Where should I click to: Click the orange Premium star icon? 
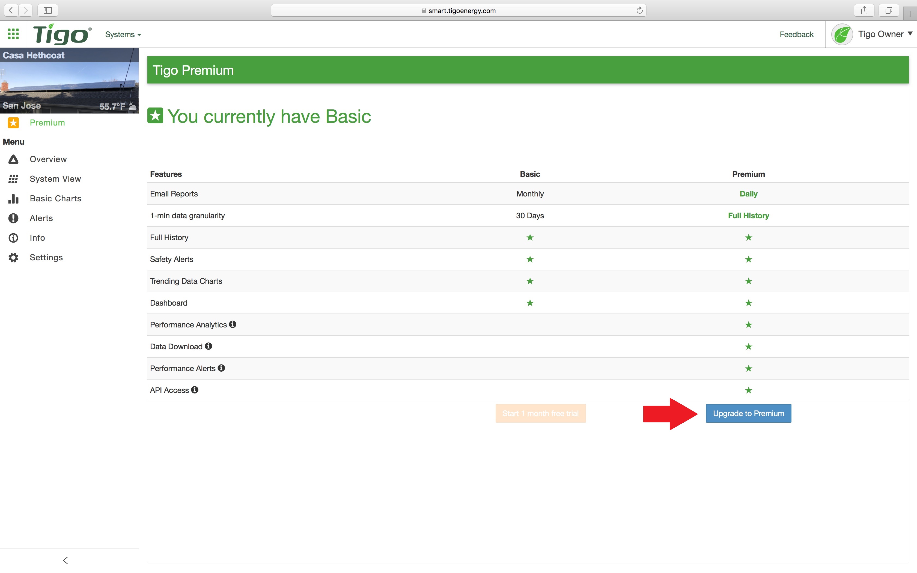[13, 123]
